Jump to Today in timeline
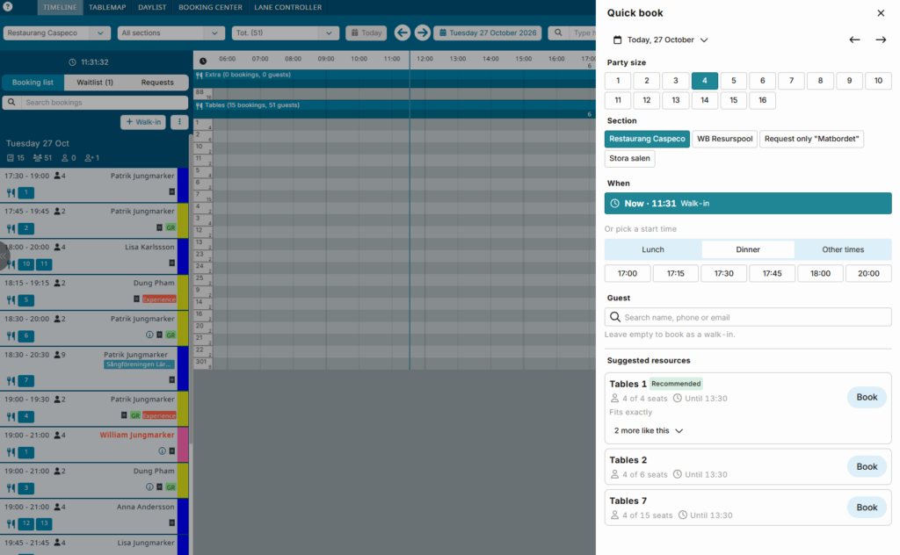This screenshot has height=555, width=900. [367, 32]
